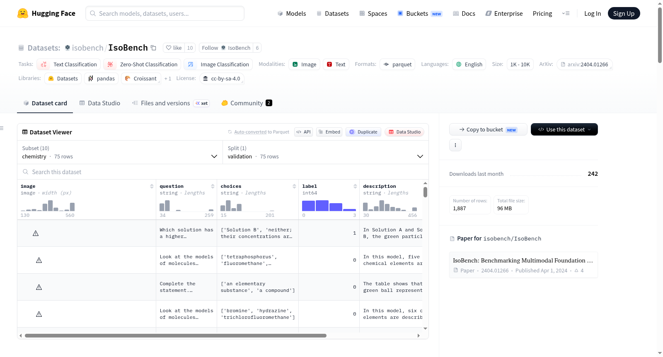The height and width of the screenshot is (357, 663).
Task: Select the Image Classification task tag
Action: (218, 64)
